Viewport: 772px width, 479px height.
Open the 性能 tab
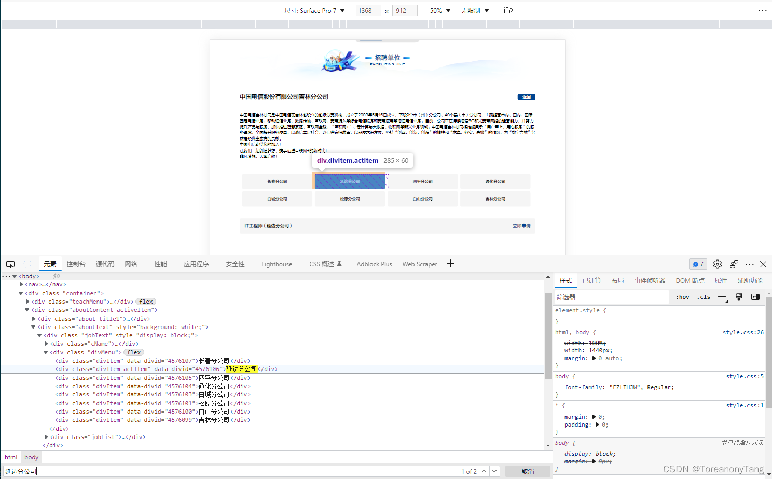coord(161,264)
